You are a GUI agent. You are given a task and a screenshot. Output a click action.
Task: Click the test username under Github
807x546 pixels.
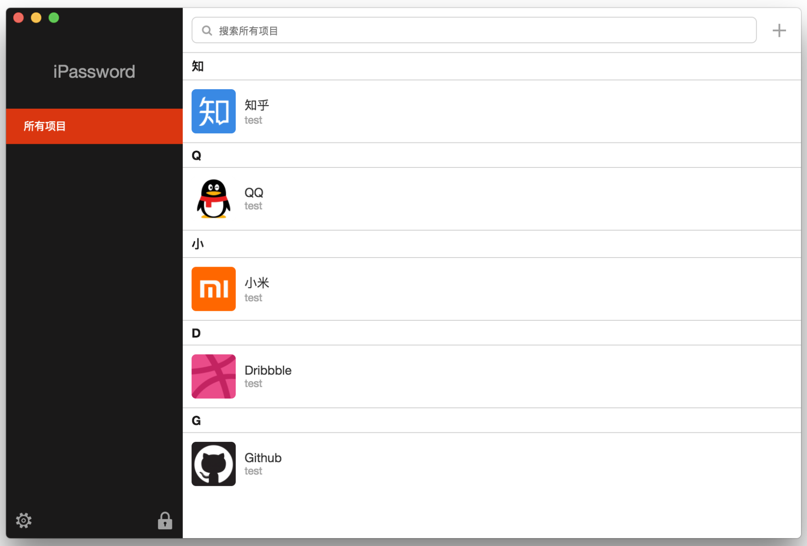coord(253,471)
